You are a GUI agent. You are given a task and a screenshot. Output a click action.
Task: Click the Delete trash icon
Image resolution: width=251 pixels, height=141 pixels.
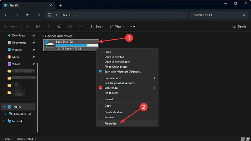(x=81, y=26)
